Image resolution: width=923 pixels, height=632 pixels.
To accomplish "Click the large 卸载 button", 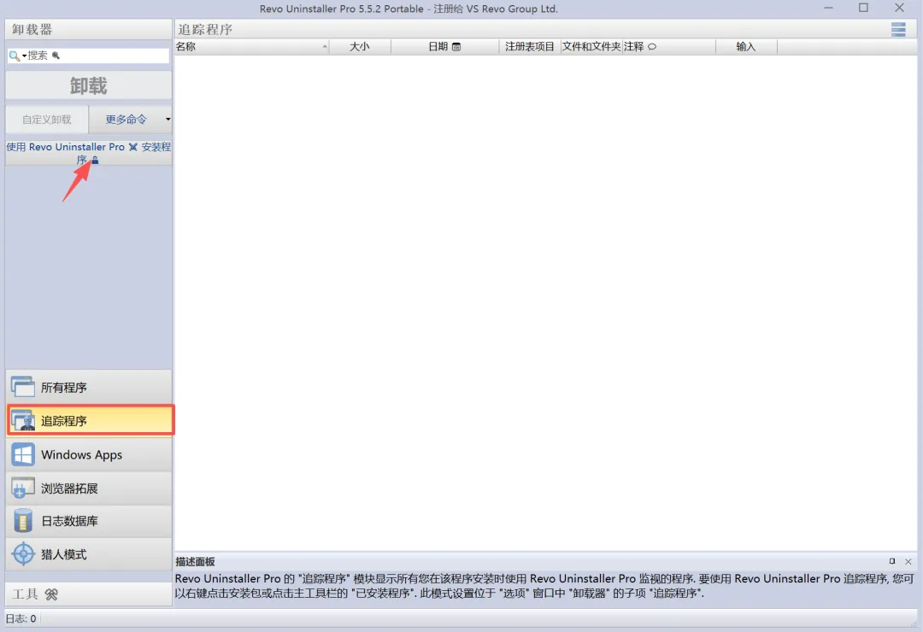I will [x=88, y=86].
